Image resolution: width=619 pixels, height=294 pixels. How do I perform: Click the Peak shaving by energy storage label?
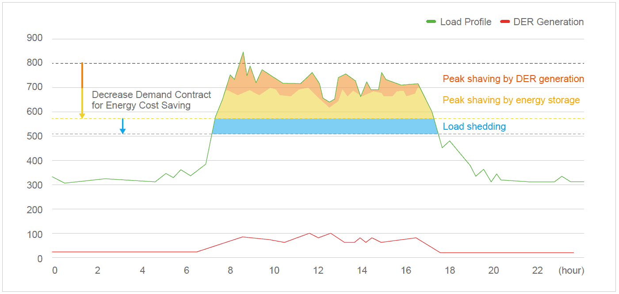[511, 100]
